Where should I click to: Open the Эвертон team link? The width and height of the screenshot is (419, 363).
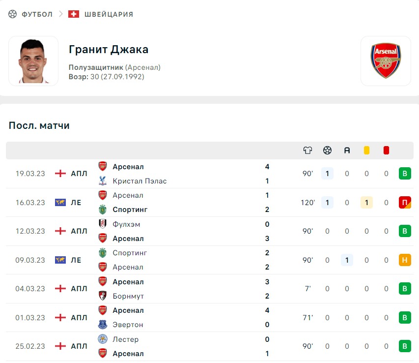coord(128,325)
